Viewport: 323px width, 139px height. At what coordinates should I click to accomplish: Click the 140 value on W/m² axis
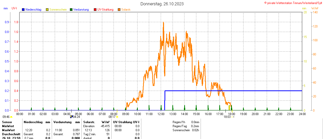pyautogui.click(x=315, y=12)
